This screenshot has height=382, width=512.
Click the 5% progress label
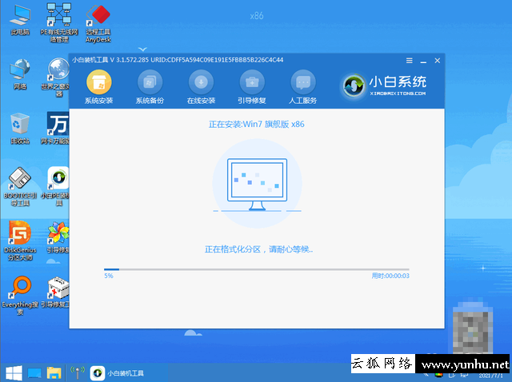pyautogui.click(x=109, y=276)
